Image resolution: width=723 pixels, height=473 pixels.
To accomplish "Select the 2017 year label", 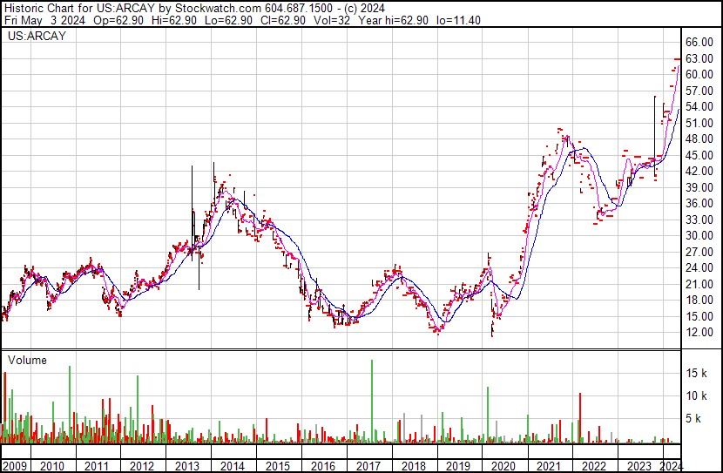I will [x=368, y=466].
